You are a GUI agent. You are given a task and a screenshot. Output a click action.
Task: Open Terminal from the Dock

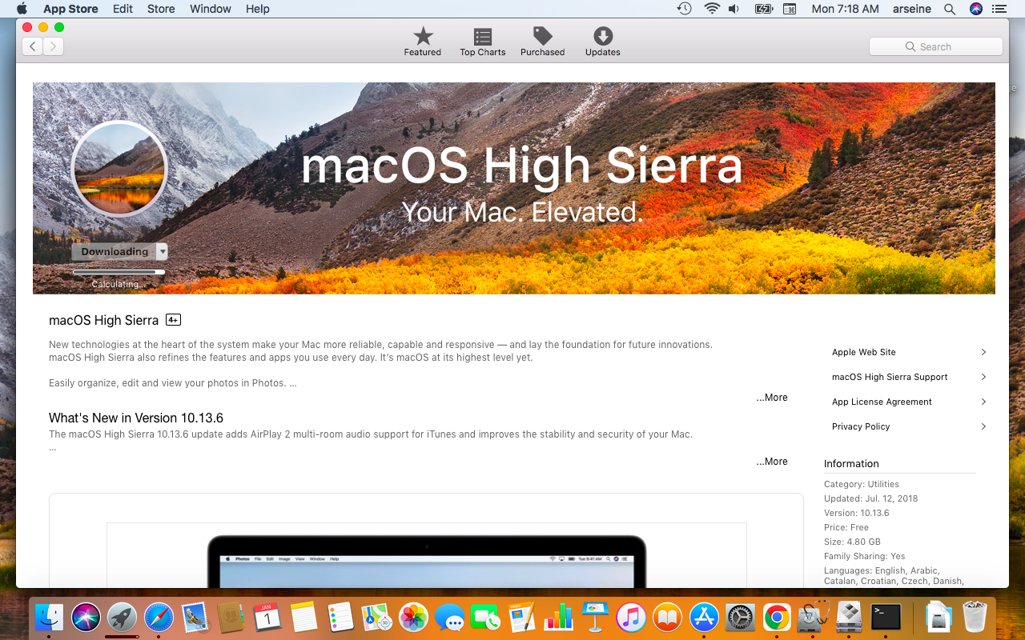pos(886,617)
